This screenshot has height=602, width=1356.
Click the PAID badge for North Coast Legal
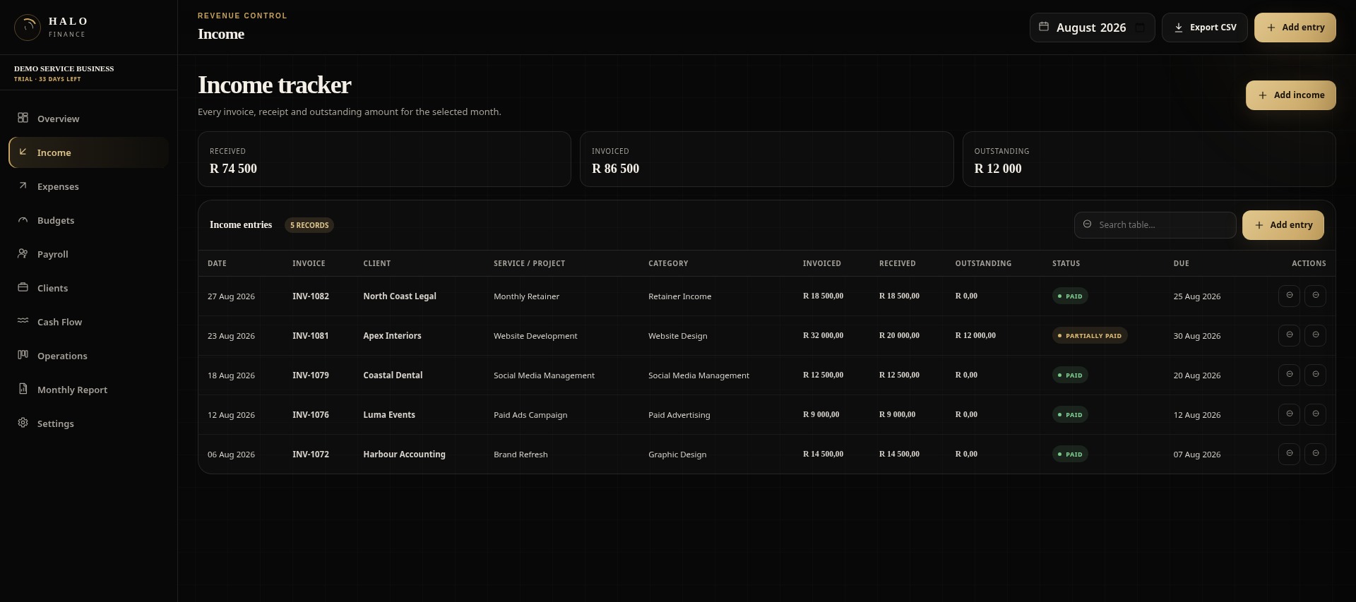pos(1070,296)
